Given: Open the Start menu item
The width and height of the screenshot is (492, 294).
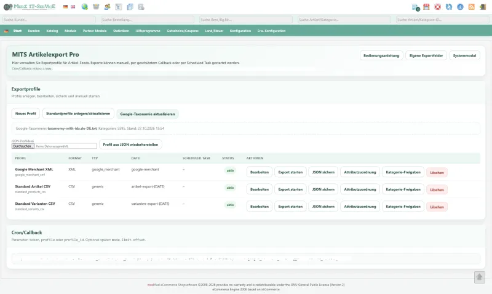Looking at the screenshot, I should point(18,31).
